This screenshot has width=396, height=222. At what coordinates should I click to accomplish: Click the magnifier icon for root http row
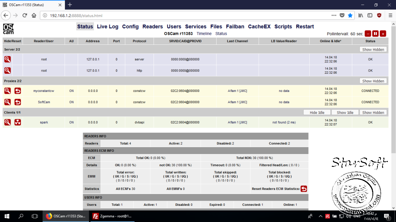[7, 70]
